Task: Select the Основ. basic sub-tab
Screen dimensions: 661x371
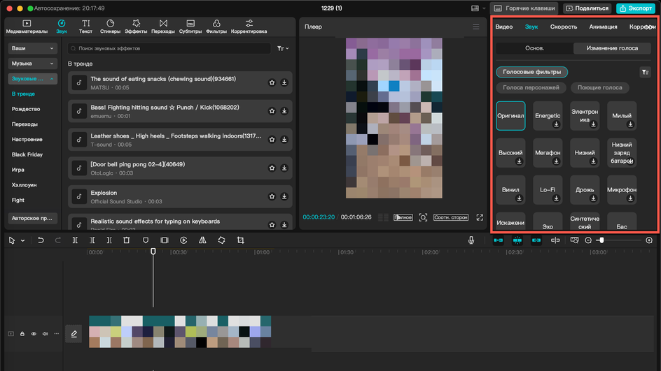Action: click(x=534, y=48)
